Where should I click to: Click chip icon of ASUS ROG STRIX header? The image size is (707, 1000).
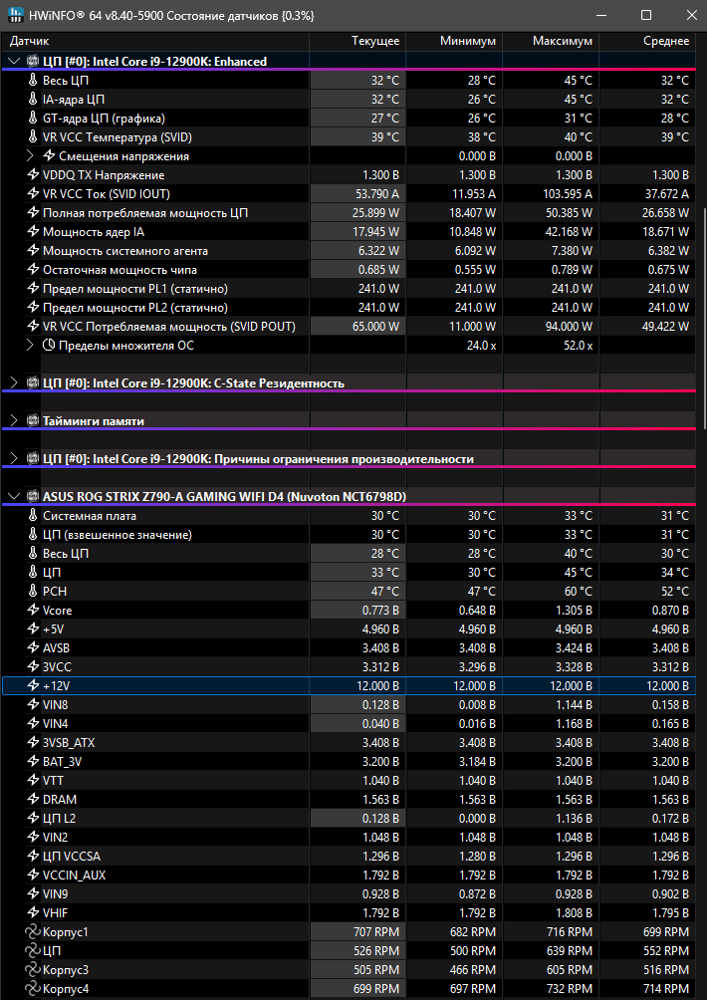click(x=33, y=496)
